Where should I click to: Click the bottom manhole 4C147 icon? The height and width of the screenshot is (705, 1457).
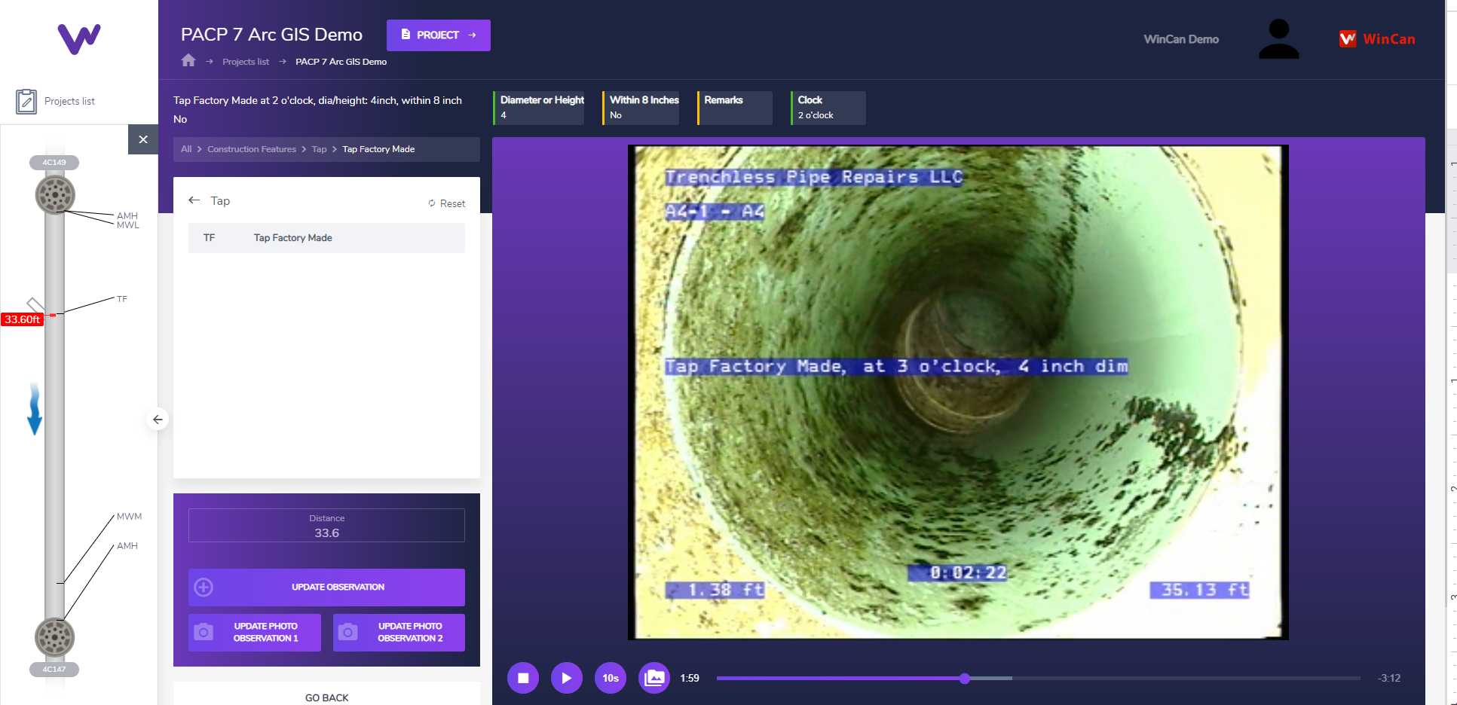(x=55, y=637)
